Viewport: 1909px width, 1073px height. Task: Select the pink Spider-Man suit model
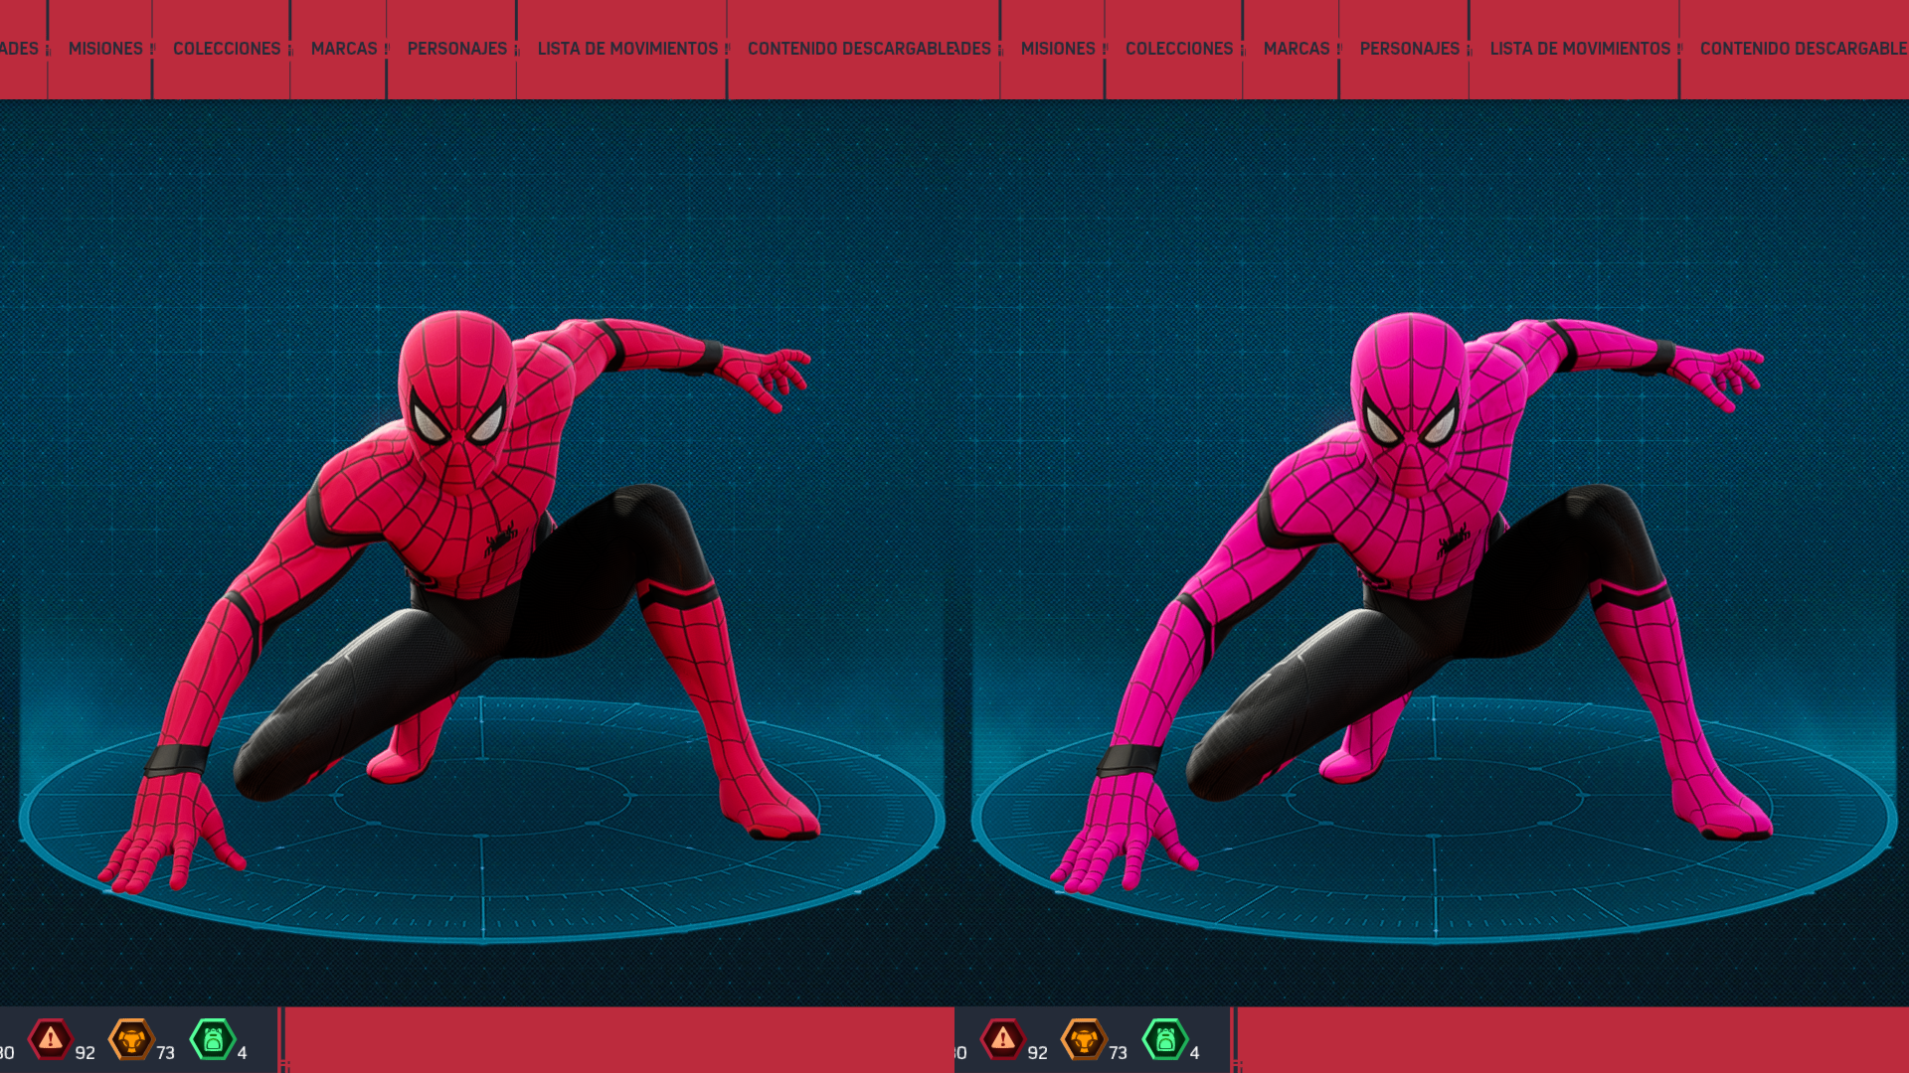click(x=1410, y=601)
